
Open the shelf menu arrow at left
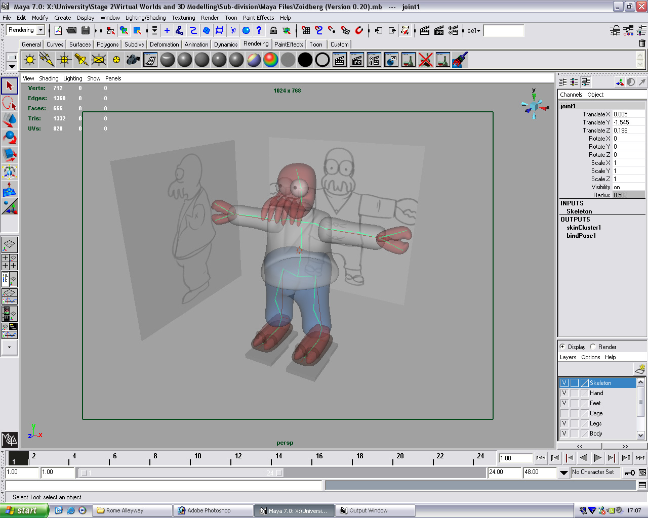pos(12,66)
